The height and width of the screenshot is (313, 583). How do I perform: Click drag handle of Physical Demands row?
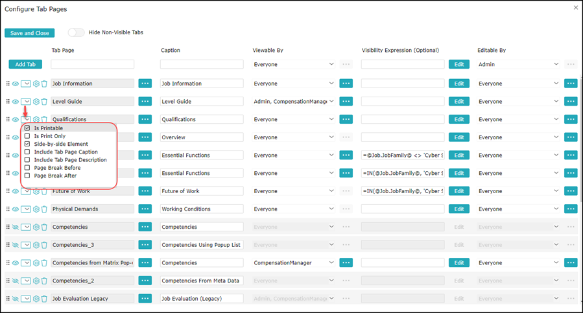[8, 209]
